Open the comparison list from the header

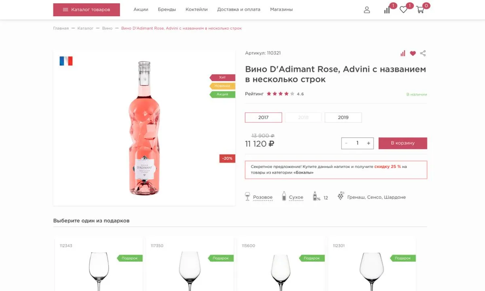(x=386, y=11)
